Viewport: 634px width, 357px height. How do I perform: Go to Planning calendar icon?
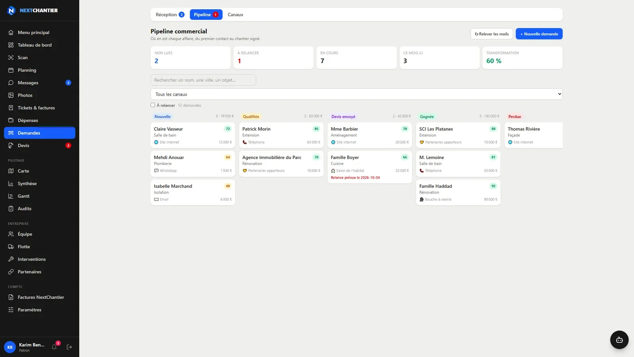tap(11, 70)
